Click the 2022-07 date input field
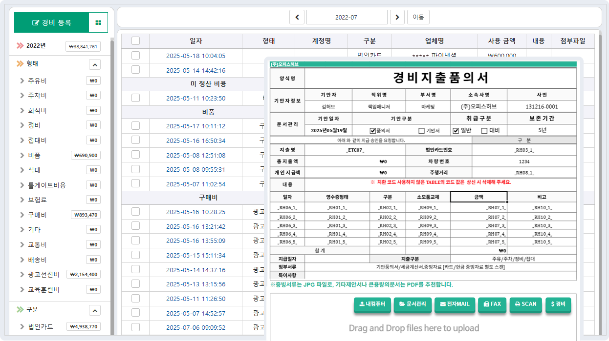This screenshot has width=609, height=341. [x=347, y=17]
